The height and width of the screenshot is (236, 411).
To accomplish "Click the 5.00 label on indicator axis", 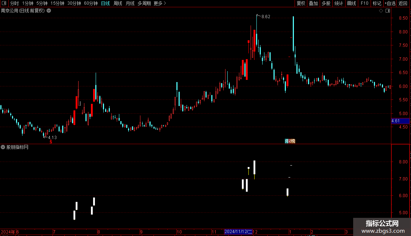I will (x=403, y=213).
